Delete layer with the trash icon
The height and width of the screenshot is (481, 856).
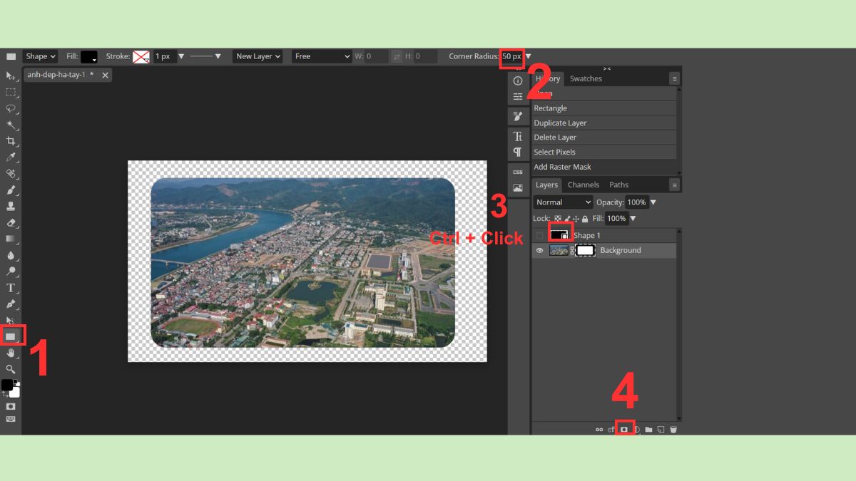pyautogui.click(x=673, y=430)
